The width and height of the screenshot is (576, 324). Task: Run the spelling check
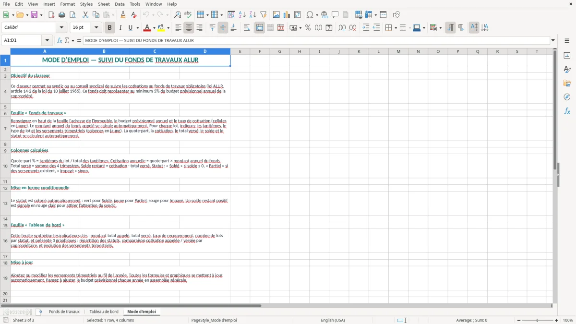(188, 15)
